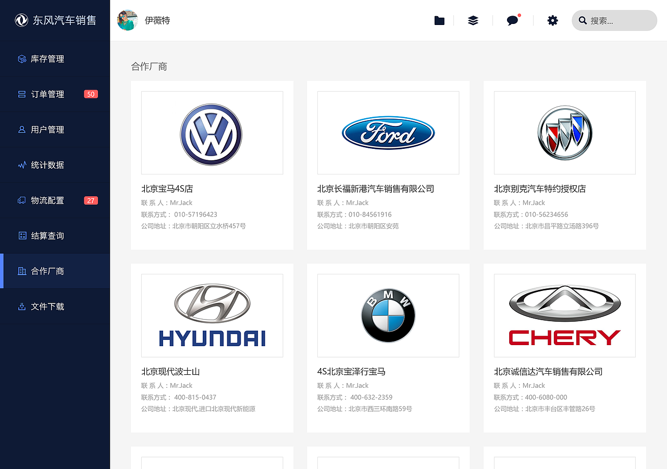The width and height of the screenshot is (667, 469).
Task: Click the 订单管理 list icon
Action: pyautogui.click(x=22, y=94)
